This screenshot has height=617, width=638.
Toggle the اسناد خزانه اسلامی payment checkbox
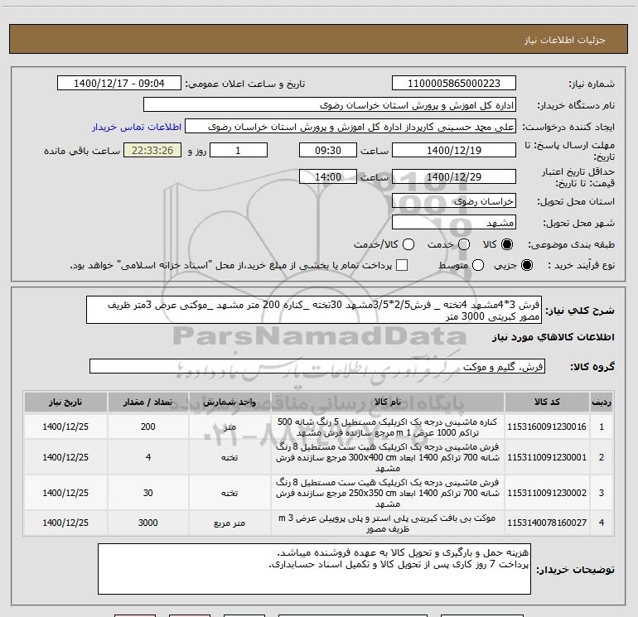[402, 265]
